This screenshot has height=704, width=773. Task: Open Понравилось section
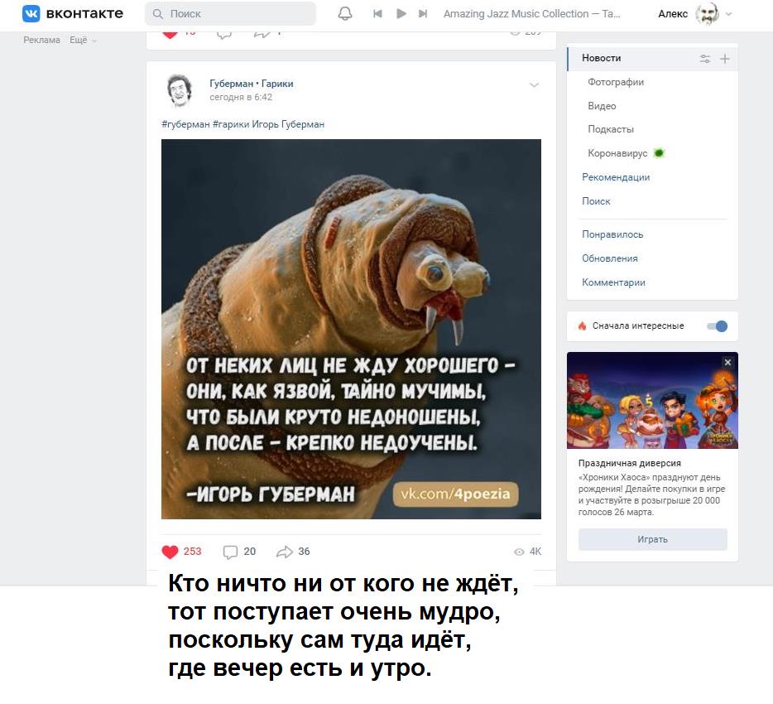coord(612,234)
